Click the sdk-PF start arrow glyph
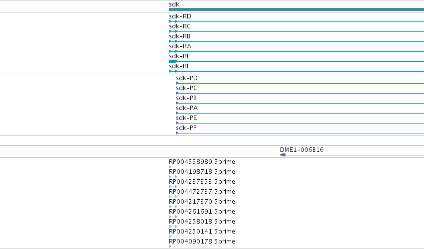The width and height of the screenshot is (424, 249). click(177, 133)
